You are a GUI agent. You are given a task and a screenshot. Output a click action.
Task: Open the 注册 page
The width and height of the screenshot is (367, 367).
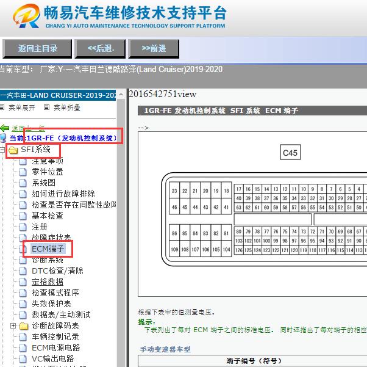point(40,227)
